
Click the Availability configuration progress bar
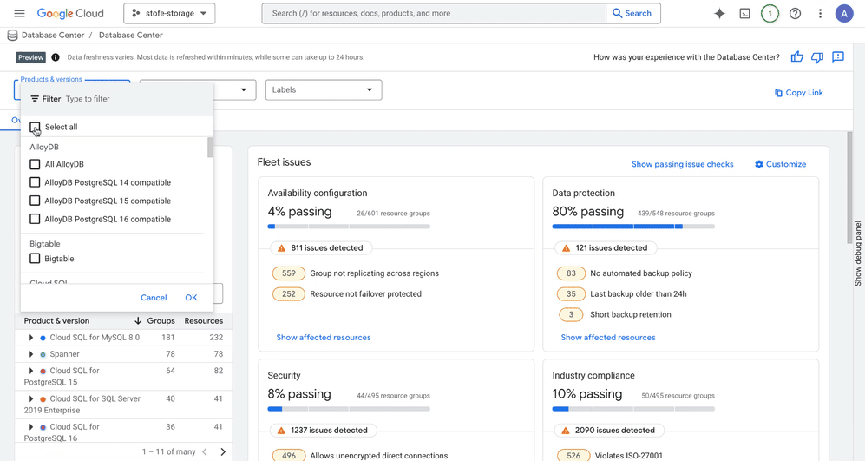(349, 227)
